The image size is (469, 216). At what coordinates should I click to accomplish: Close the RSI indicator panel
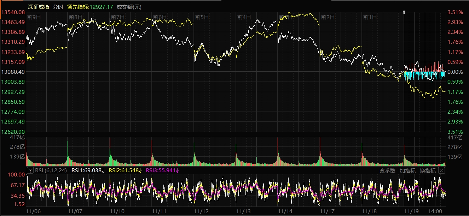click(441, 170)
